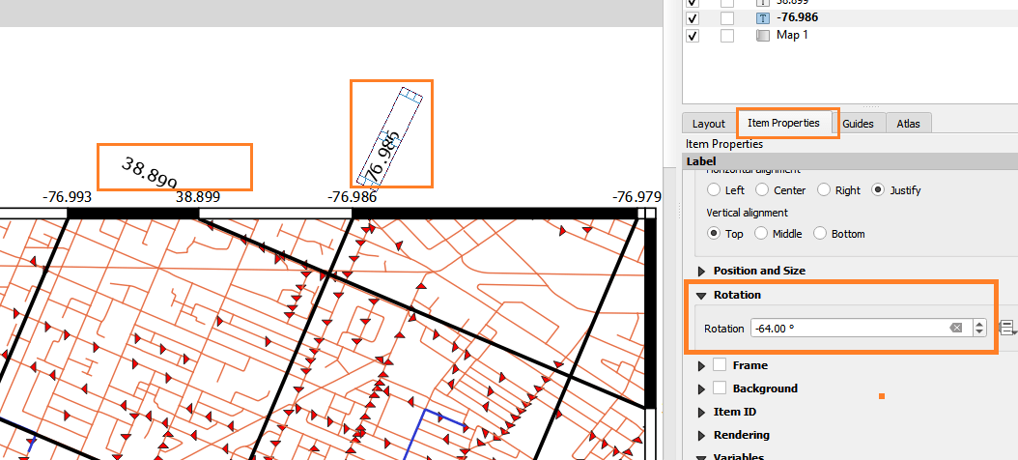The width and height of the screenshot is (1018, 460).
Task: Click the -76.993 grid annotation on map
Action: coord(67,197)
